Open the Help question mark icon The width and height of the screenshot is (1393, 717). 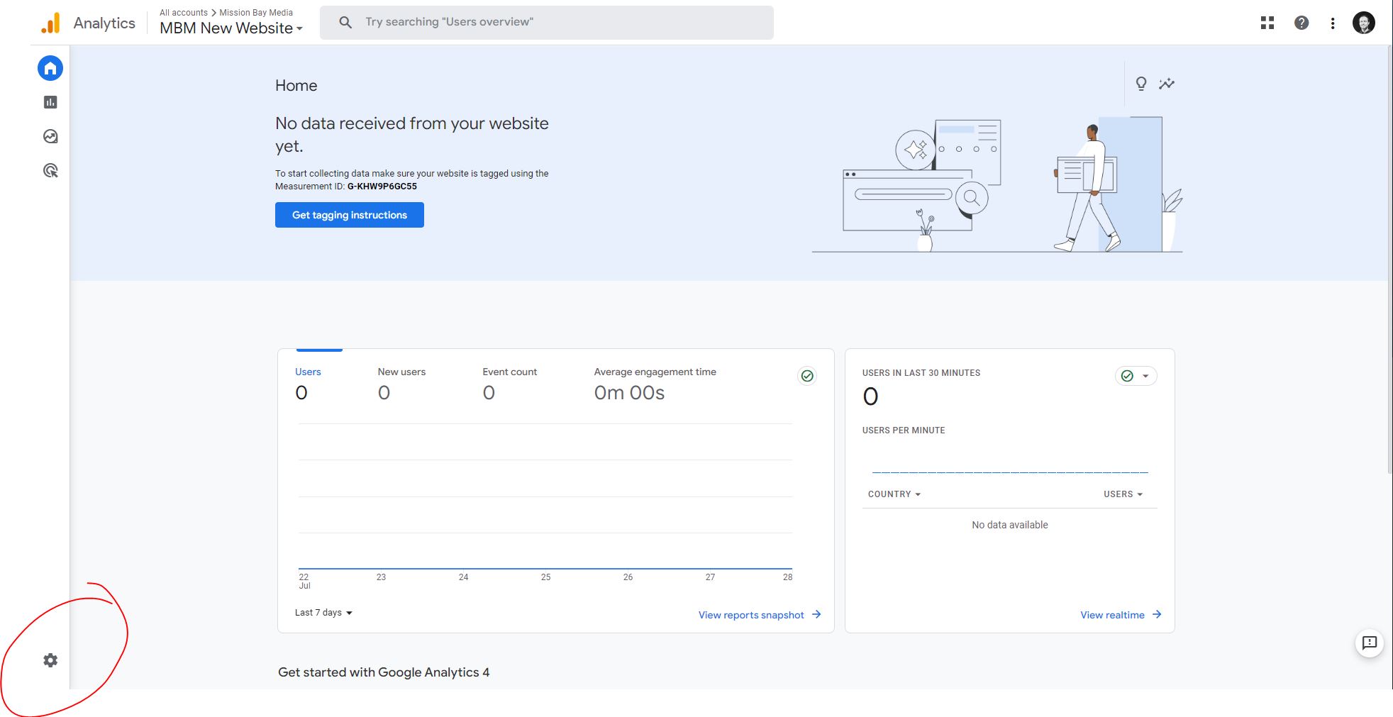pyautogui.click(x=1302, y=23)
